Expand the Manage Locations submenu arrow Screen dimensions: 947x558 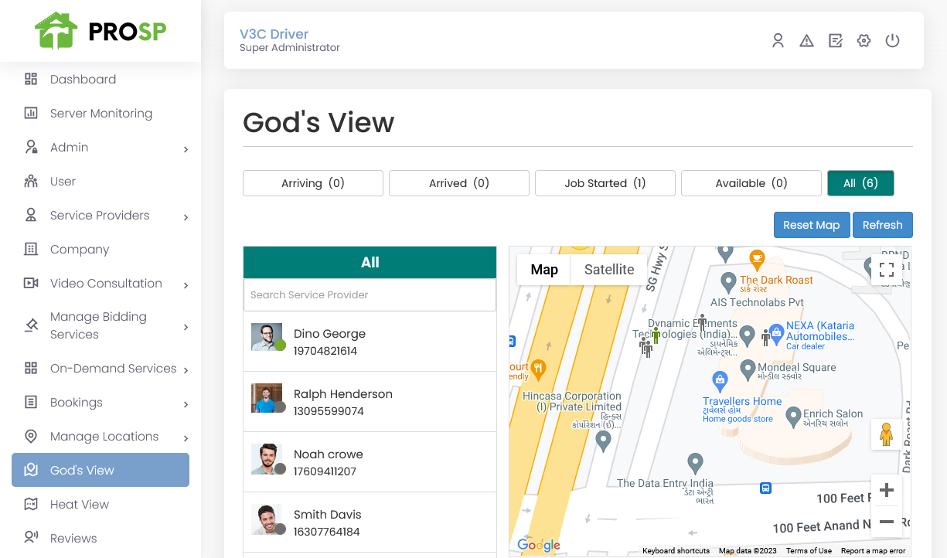coord(186,438)
